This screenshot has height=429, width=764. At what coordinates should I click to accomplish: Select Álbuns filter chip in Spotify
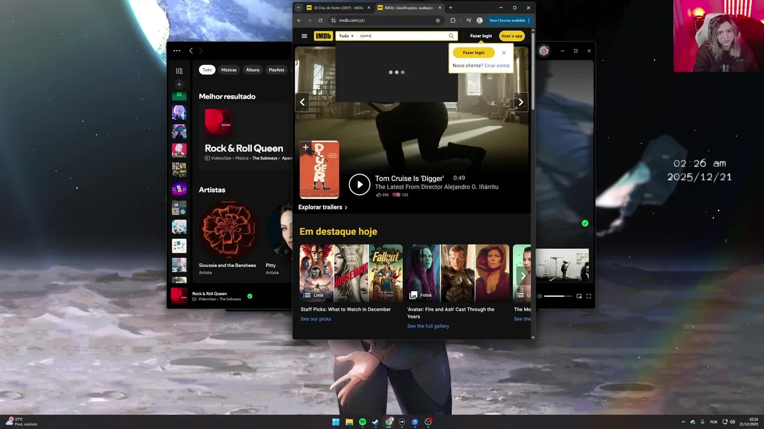pos(253,70)
